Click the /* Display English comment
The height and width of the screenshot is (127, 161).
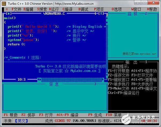(x=86, y=27)
